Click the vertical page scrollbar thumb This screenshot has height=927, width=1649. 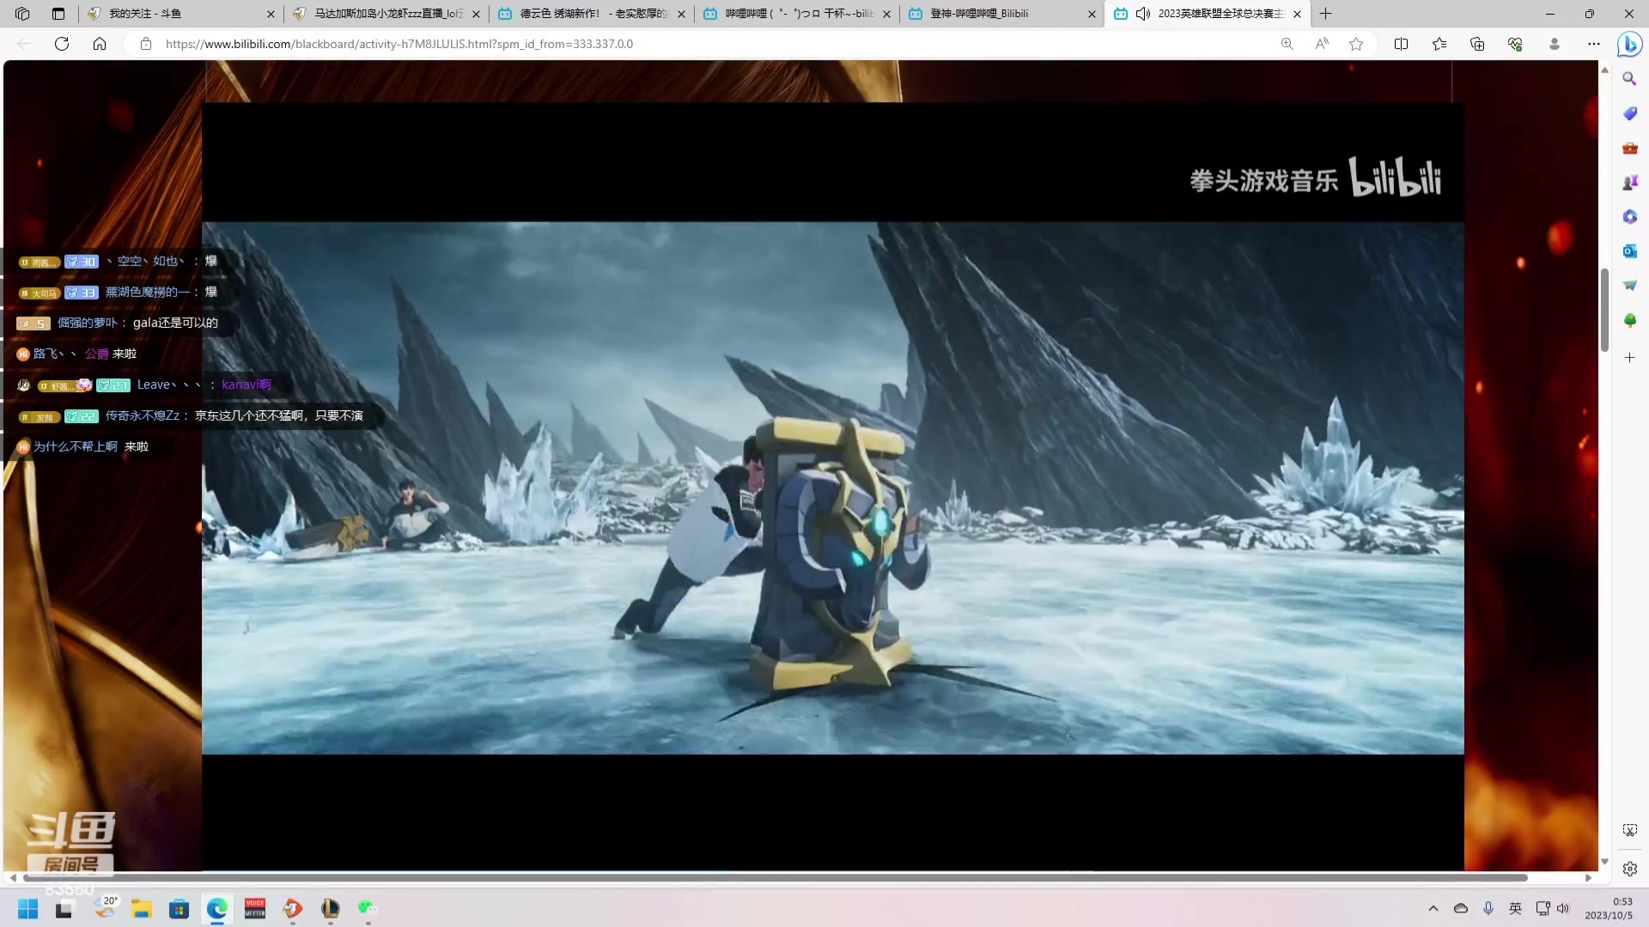[x=1604, y=310]
